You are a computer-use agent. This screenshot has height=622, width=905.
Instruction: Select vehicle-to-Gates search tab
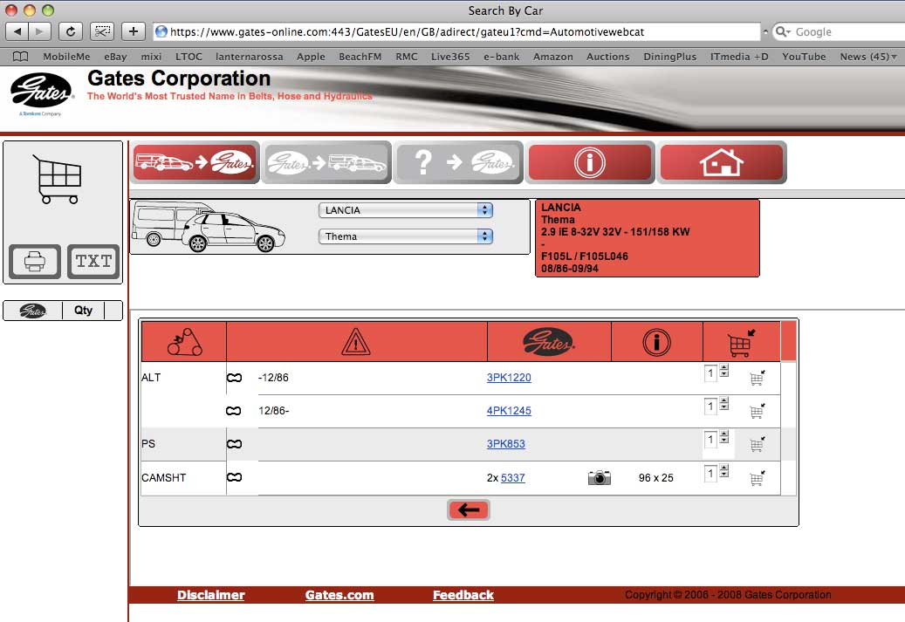pos(195,163)
